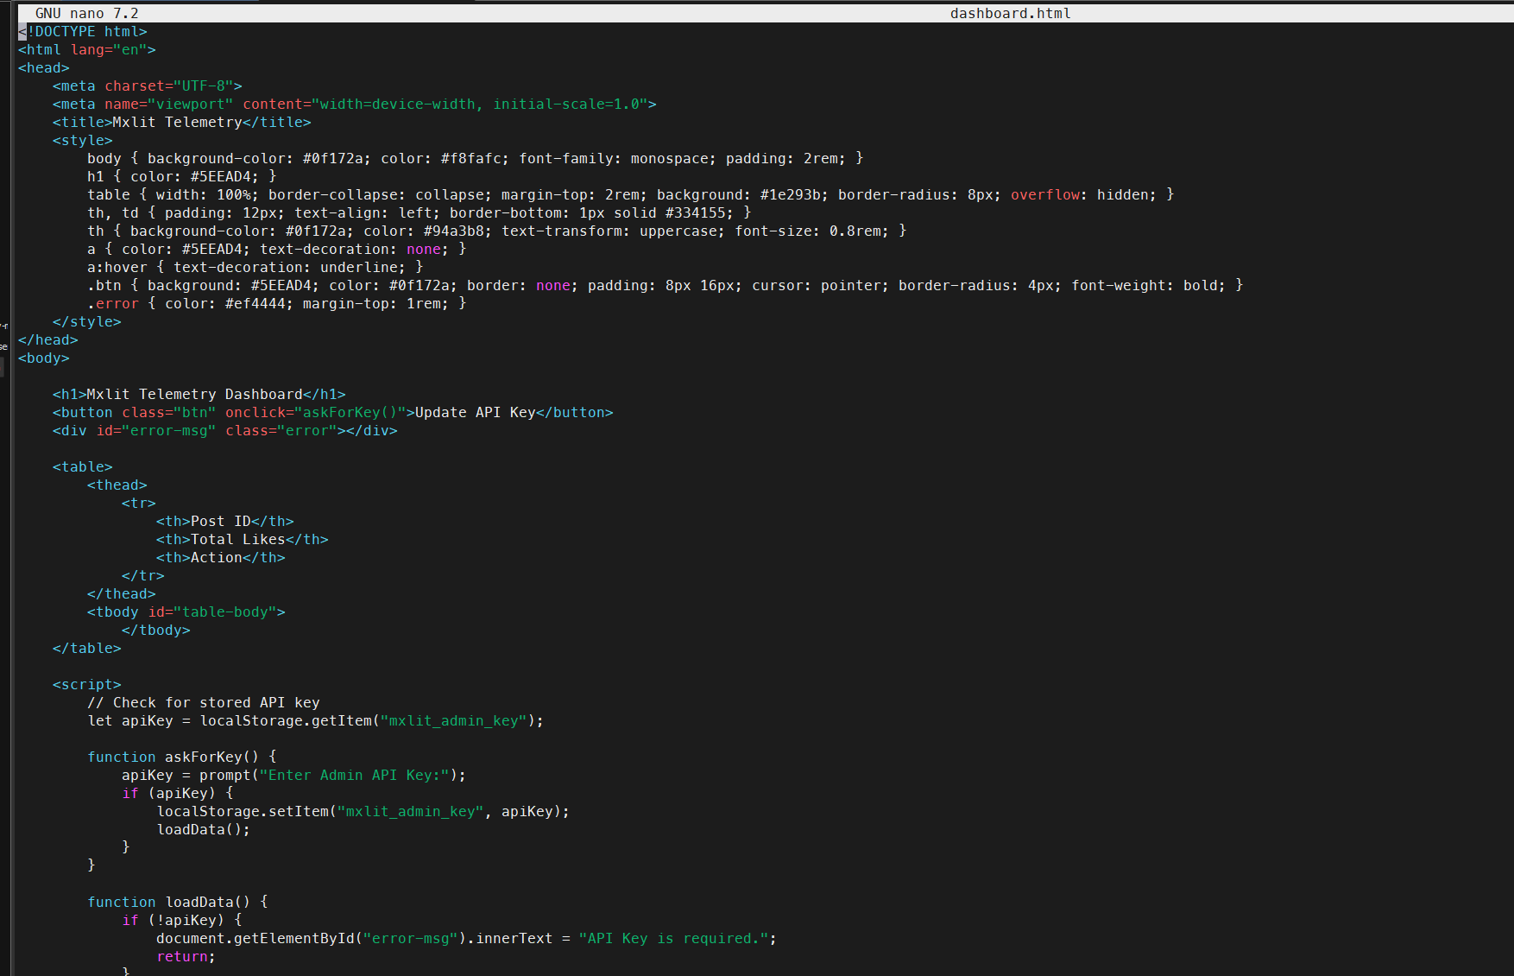Click the Enter Admin API Key prompt string
This screenshot has height=976, width=1514.
coord(354,776)
